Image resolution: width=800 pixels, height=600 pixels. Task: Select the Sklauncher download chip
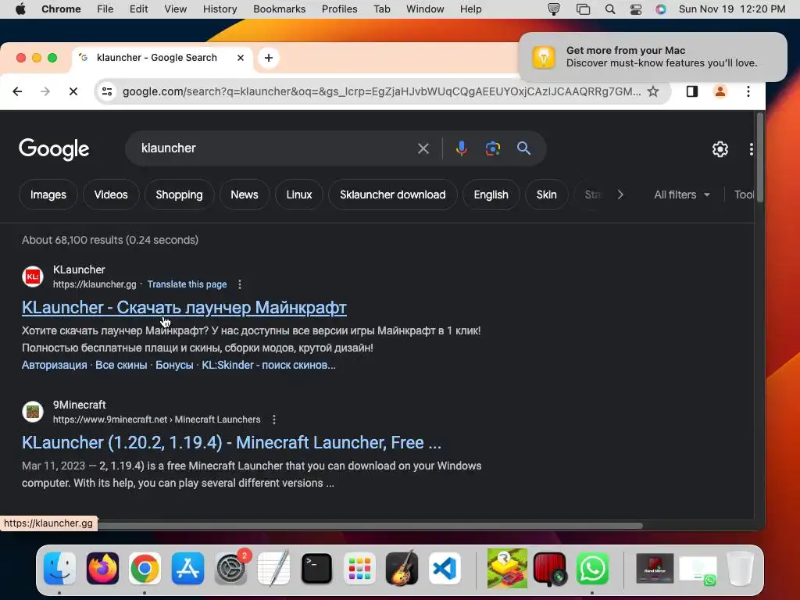(393, 195)
